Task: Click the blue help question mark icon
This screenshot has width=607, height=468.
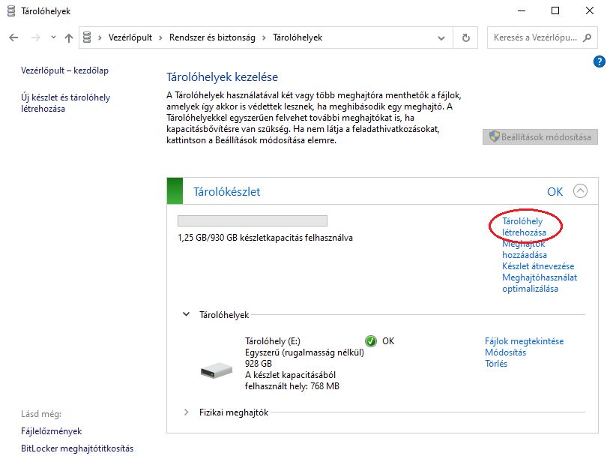Action: click(x=599, y=62)
